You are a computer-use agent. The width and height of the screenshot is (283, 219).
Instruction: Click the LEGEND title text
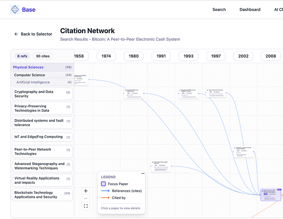pos(108,177)
